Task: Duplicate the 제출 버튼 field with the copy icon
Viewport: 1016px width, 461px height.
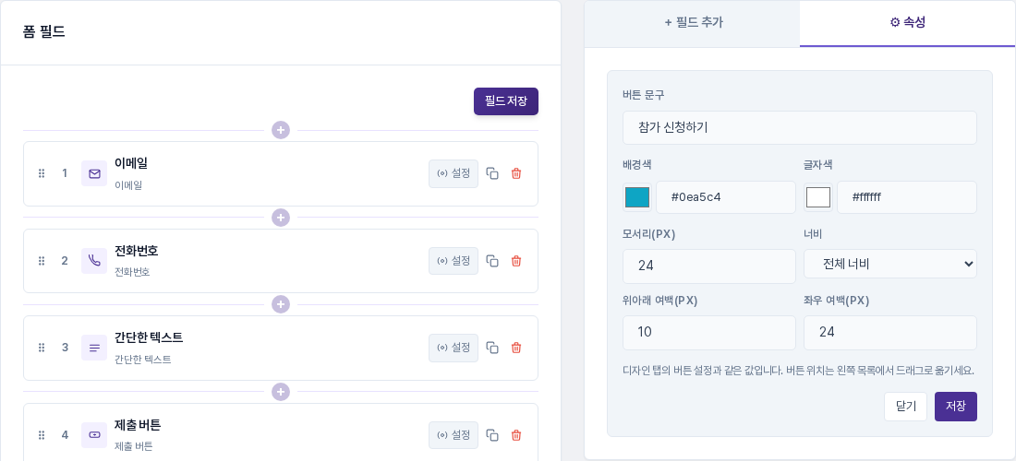Action: coord(492,435)
